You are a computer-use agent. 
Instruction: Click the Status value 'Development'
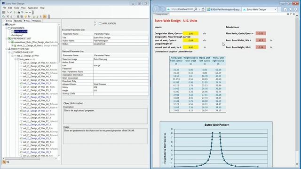click(121, 44)
